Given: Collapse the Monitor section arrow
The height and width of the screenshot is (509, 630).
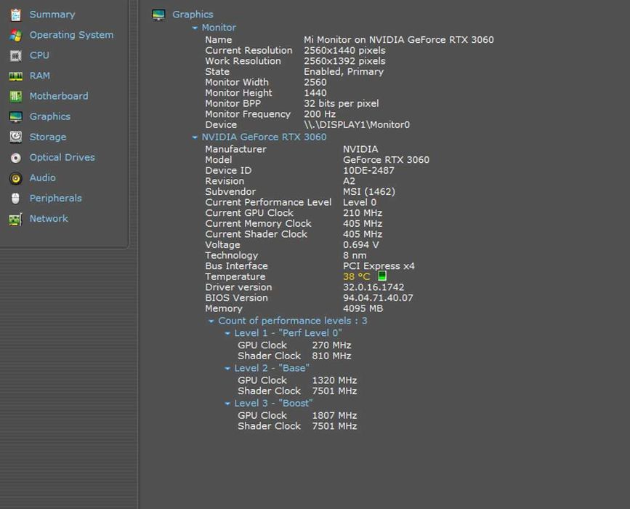Looking at the screenshot, I should tap(195, 28).
